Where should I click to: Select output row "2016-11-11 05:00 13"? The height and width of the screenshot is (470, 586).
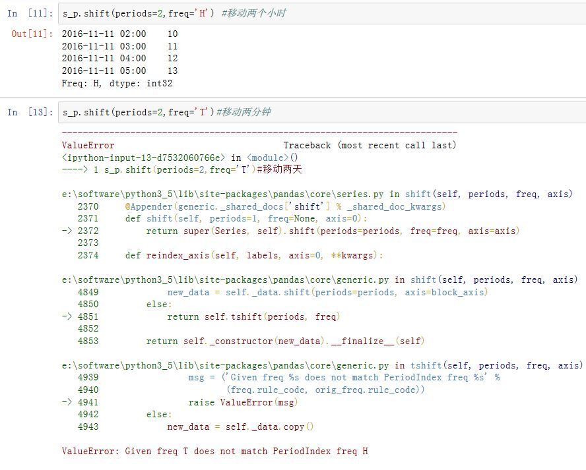coord(119,71)
